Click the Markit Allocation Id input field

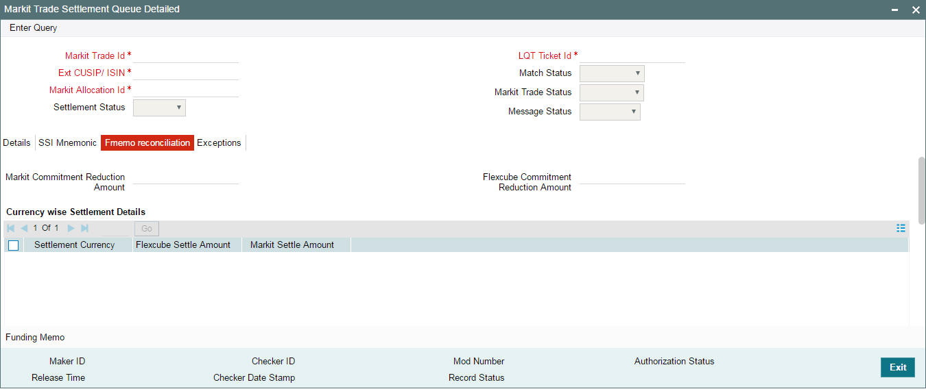click(186, 90)
